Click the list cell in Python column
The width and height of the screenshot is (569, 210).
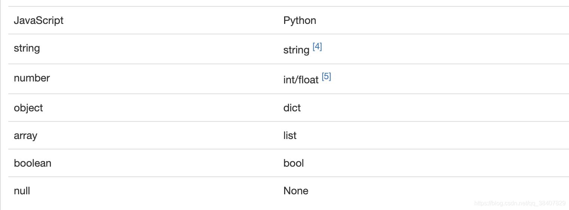(290, 136)
